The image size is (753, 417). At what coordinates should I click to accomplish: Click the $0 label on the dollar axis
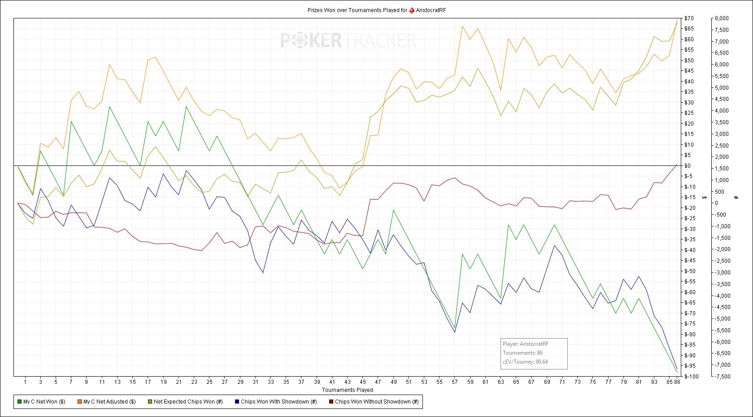coord(687,165)
